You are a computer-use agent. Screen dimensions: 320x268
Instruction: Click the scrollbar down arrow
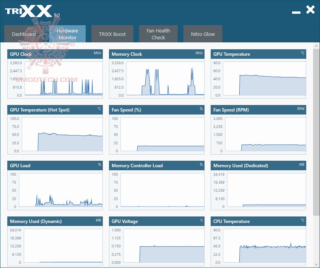pos(316,265)
